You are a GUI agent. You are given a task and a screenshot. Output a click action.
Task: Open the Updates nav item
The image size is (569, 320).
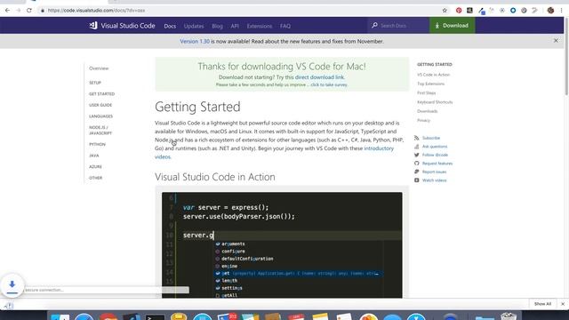coord(194,26)
